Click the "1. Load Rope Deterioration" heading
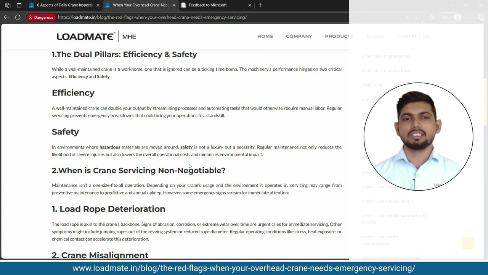 109,209
